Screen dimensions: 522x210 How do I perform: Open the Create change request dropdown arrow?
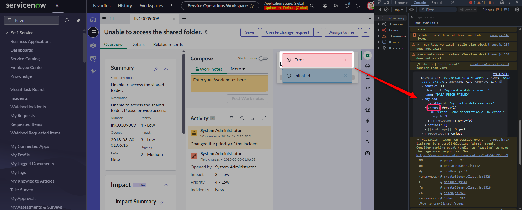(x=318, y=32)
